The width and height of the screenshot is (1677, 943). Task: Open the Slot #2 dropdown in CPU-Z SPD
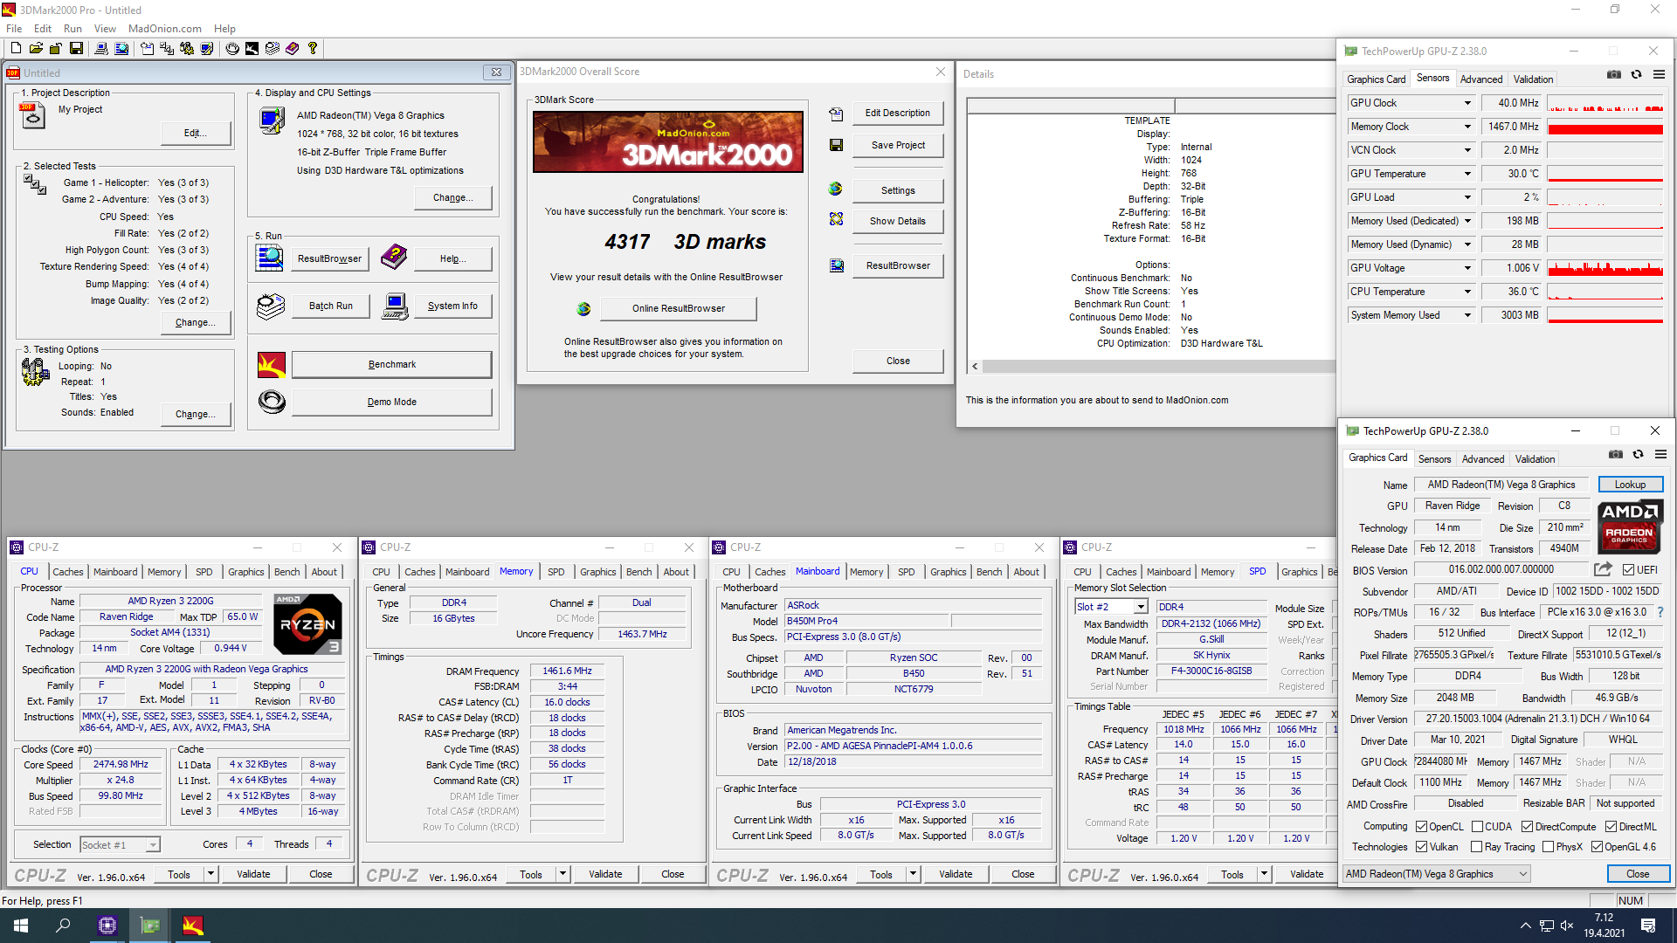pyautogui.click(x=1140, y=607)
